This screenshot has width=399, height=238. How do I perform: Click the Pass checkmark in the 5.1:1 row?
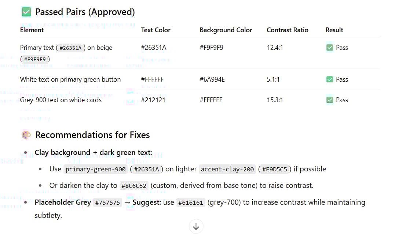tap(330, 79)
